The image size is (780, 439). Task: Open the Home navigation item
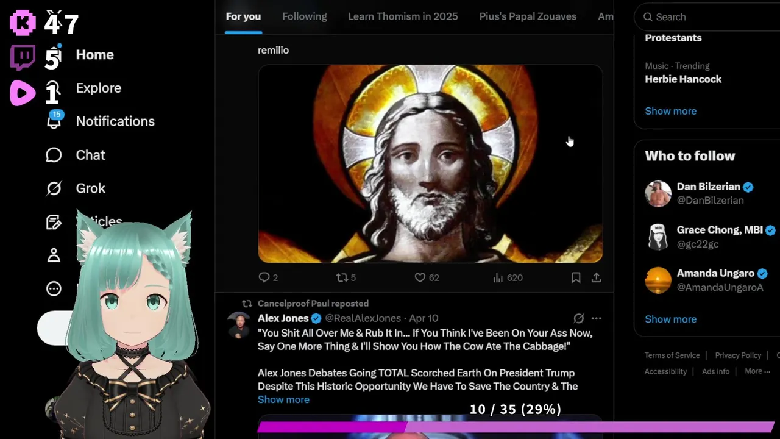point(94,55)
